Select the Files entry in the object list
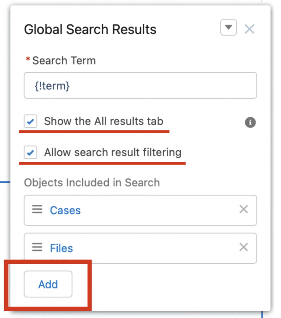The height and width of the screenshot is (318, 281). click(x=61, y=248)
